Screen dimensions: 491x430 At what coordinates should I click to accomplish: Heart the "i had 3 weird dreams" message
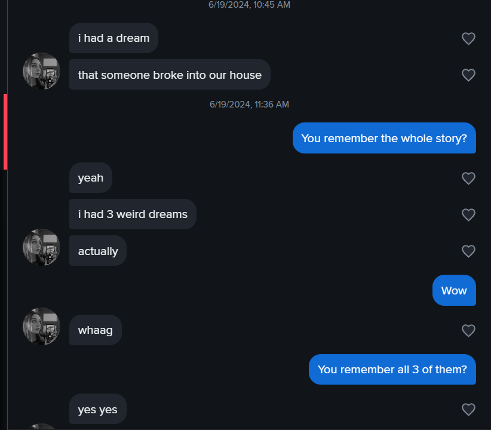point(468,214)
